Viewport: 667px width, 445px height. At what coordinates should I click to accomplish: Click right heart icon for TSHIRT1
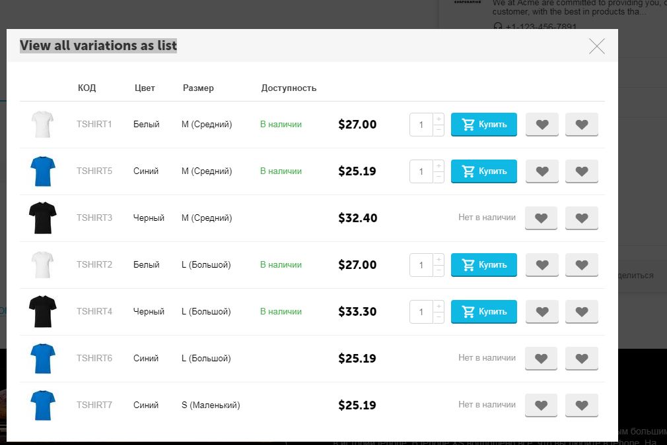(x=582, y=125)
